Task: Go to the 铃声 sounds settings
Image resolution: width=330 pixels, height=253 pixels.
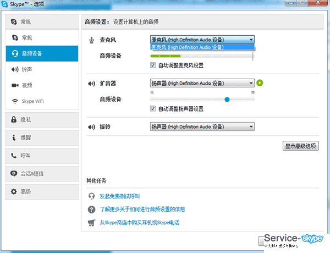Action: (x=42, y=69)
